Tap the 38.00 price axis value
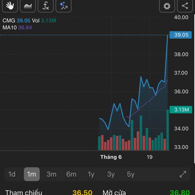Screen dimensions: 195x195 [181, 54]
